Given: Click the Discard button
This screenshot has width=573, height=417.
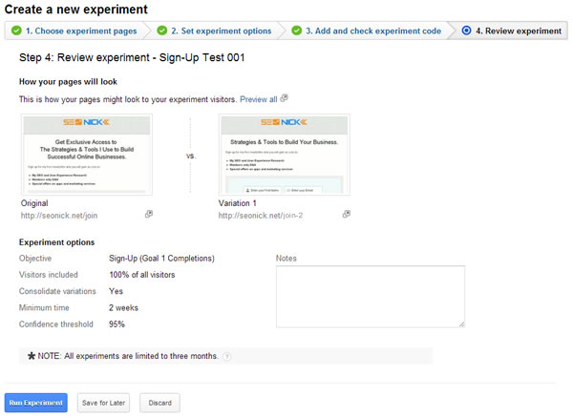Looking at the screenshot, I should 159,403.
